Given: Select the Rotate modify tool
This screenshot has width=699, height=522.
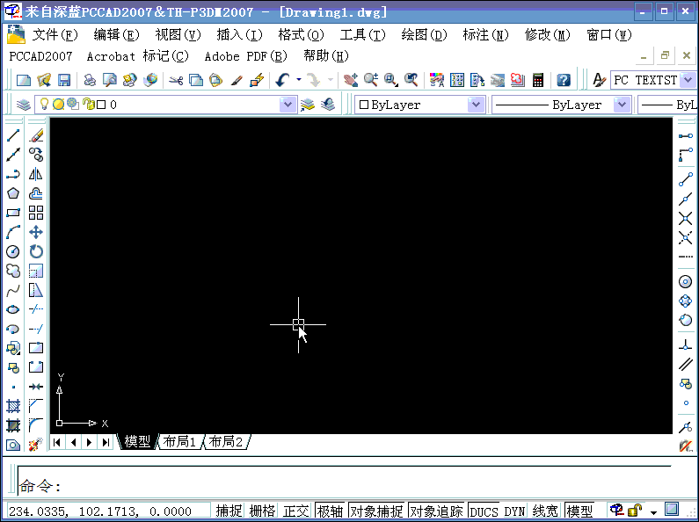Looking at the screenshot, I should click(x=36, y=251).
